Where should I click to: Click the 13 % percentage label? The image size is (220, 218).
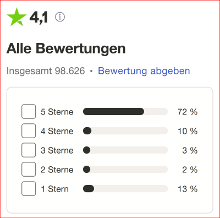coord(188,189)
